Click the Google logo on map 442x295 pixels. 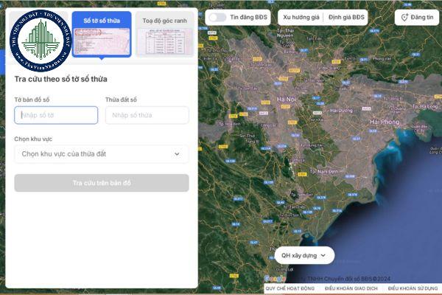pyautogui.click(x=275, y=279)
